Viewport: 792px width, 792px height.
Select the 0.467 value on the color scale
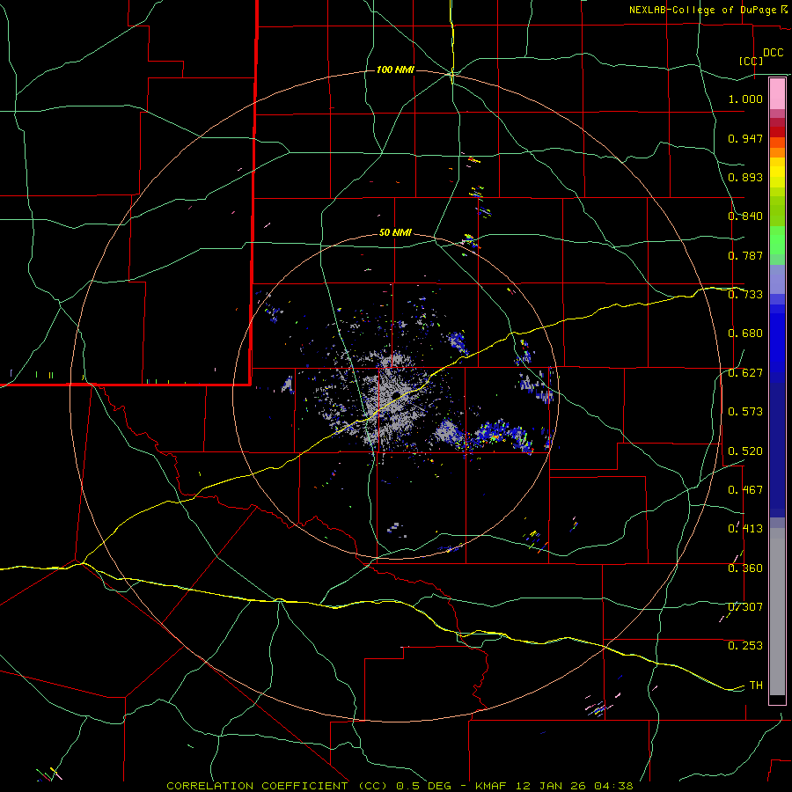click(745, 490)
